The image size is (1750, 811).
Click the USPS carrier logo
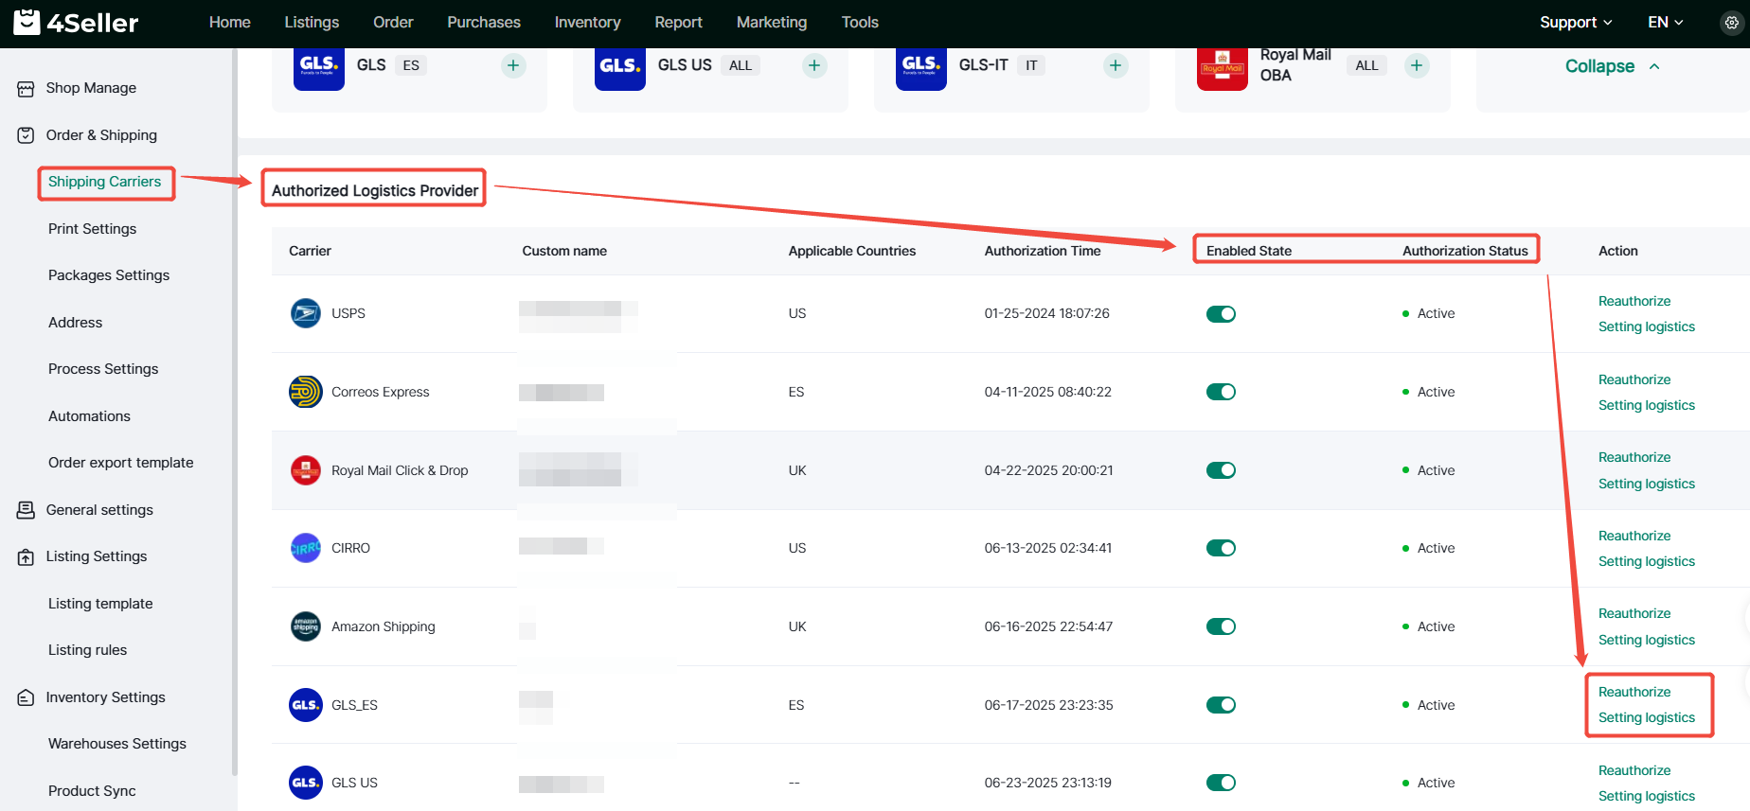306,313
